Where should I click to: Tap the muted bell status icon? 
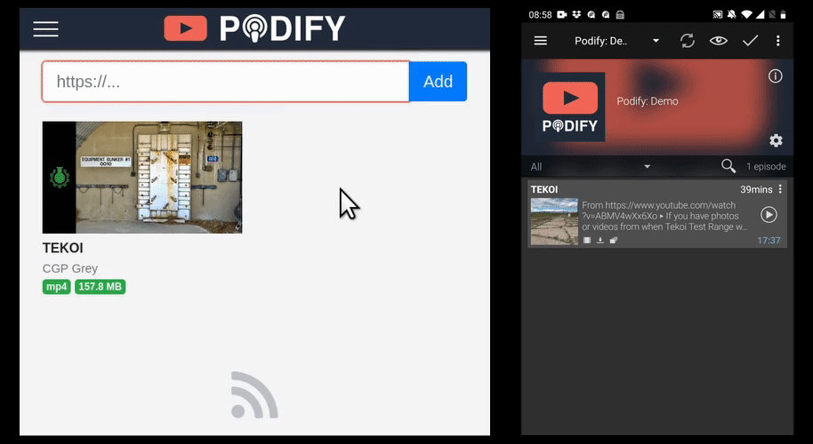click(731, 14)
